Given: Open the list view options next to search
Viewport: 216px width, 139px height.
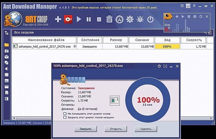Looking at the screenshot, I should [x=210, y=33].
